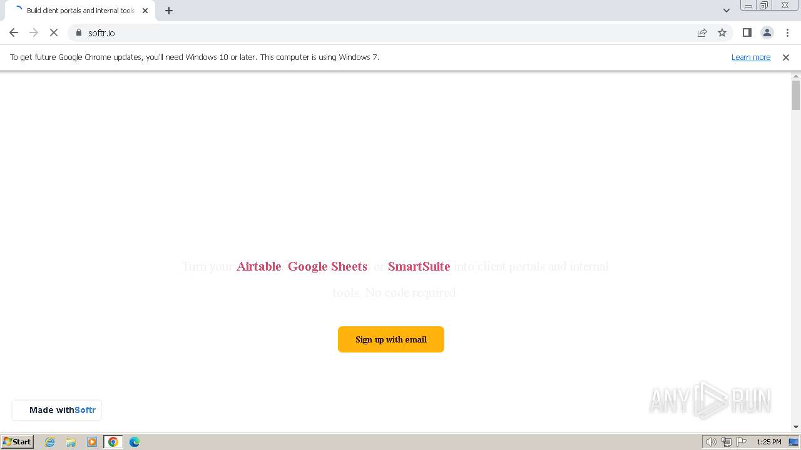
Task: Click the page vertical scrollbar thumb
Action: coord(796,95)
